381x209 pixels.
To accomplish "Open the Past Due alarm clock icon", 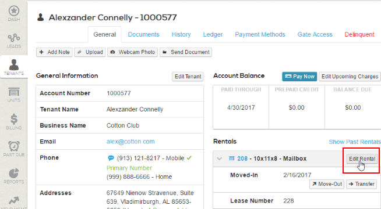I will tap(14, 146).
